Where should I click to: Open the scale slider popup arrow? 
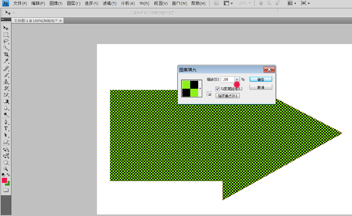237,79
